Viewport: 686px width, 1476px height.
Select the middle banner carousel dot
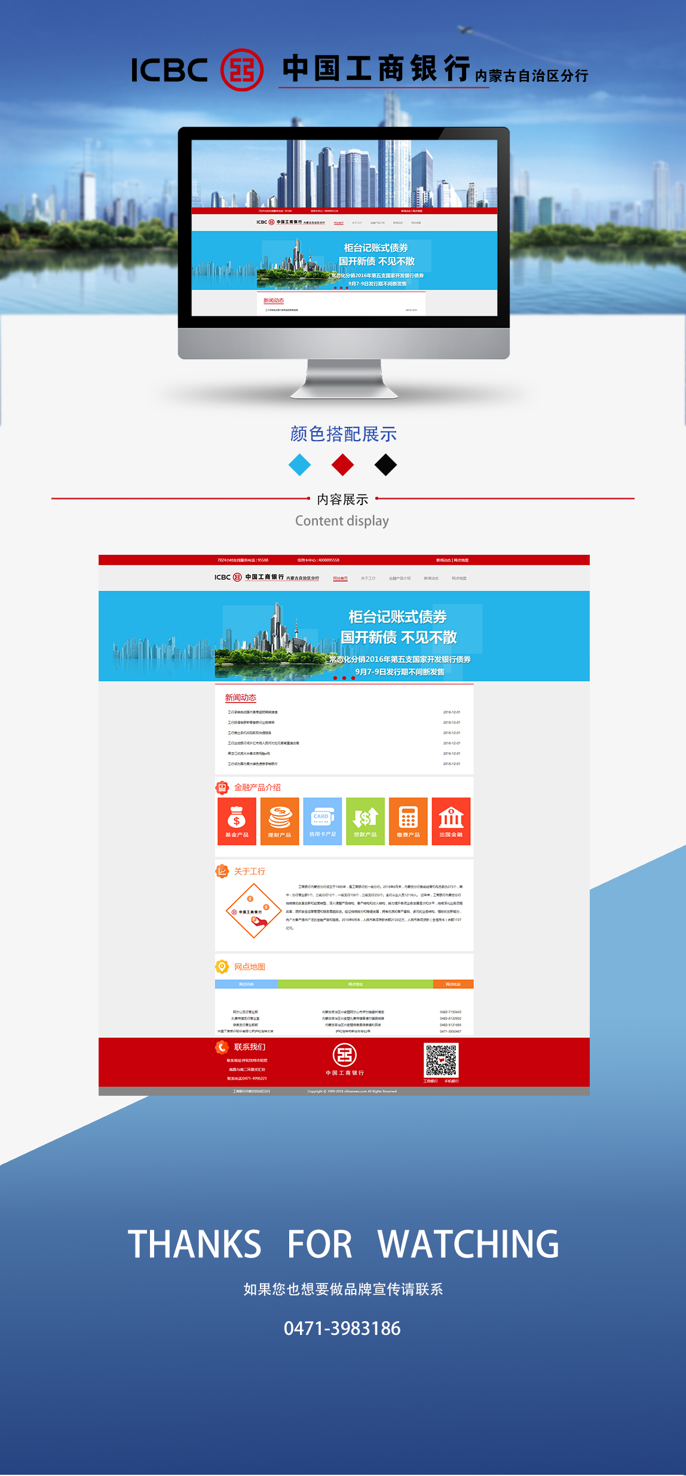pyautogui.click(x=344, y=678)
